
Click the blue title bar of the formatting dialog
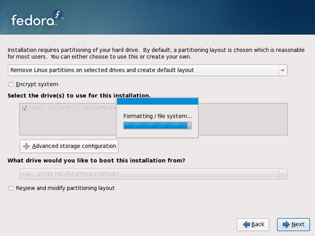tap(157, 101)
